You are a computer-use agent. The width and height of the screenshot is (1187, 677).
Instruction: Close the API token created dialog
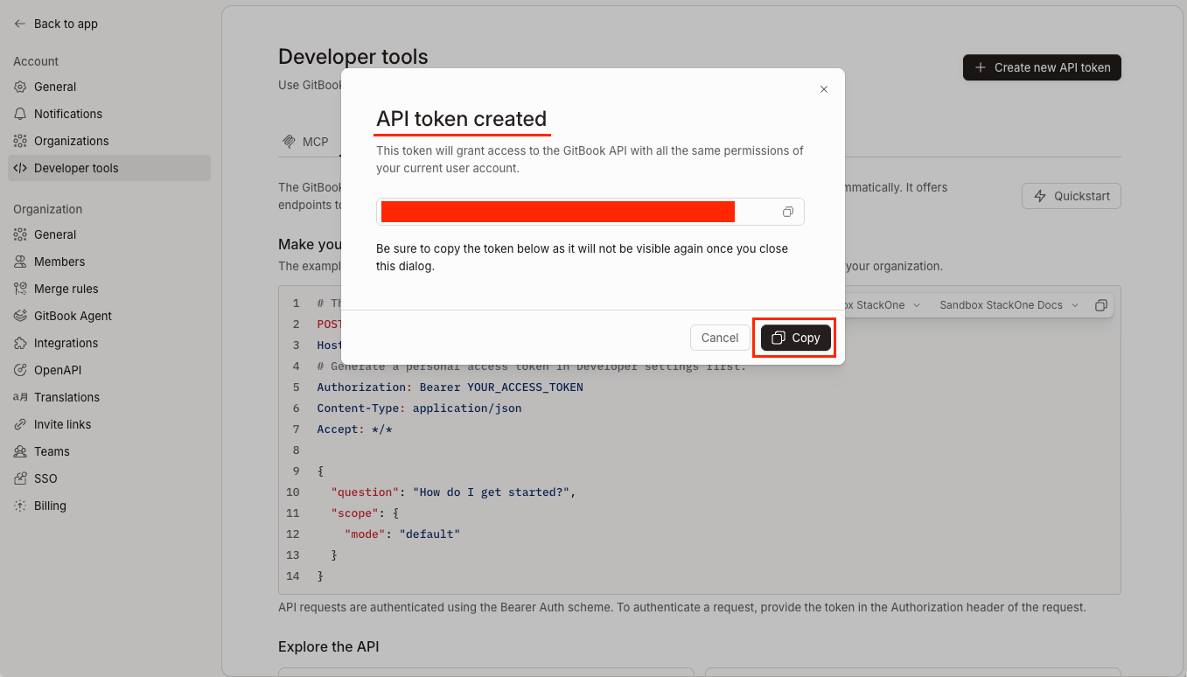823,89
